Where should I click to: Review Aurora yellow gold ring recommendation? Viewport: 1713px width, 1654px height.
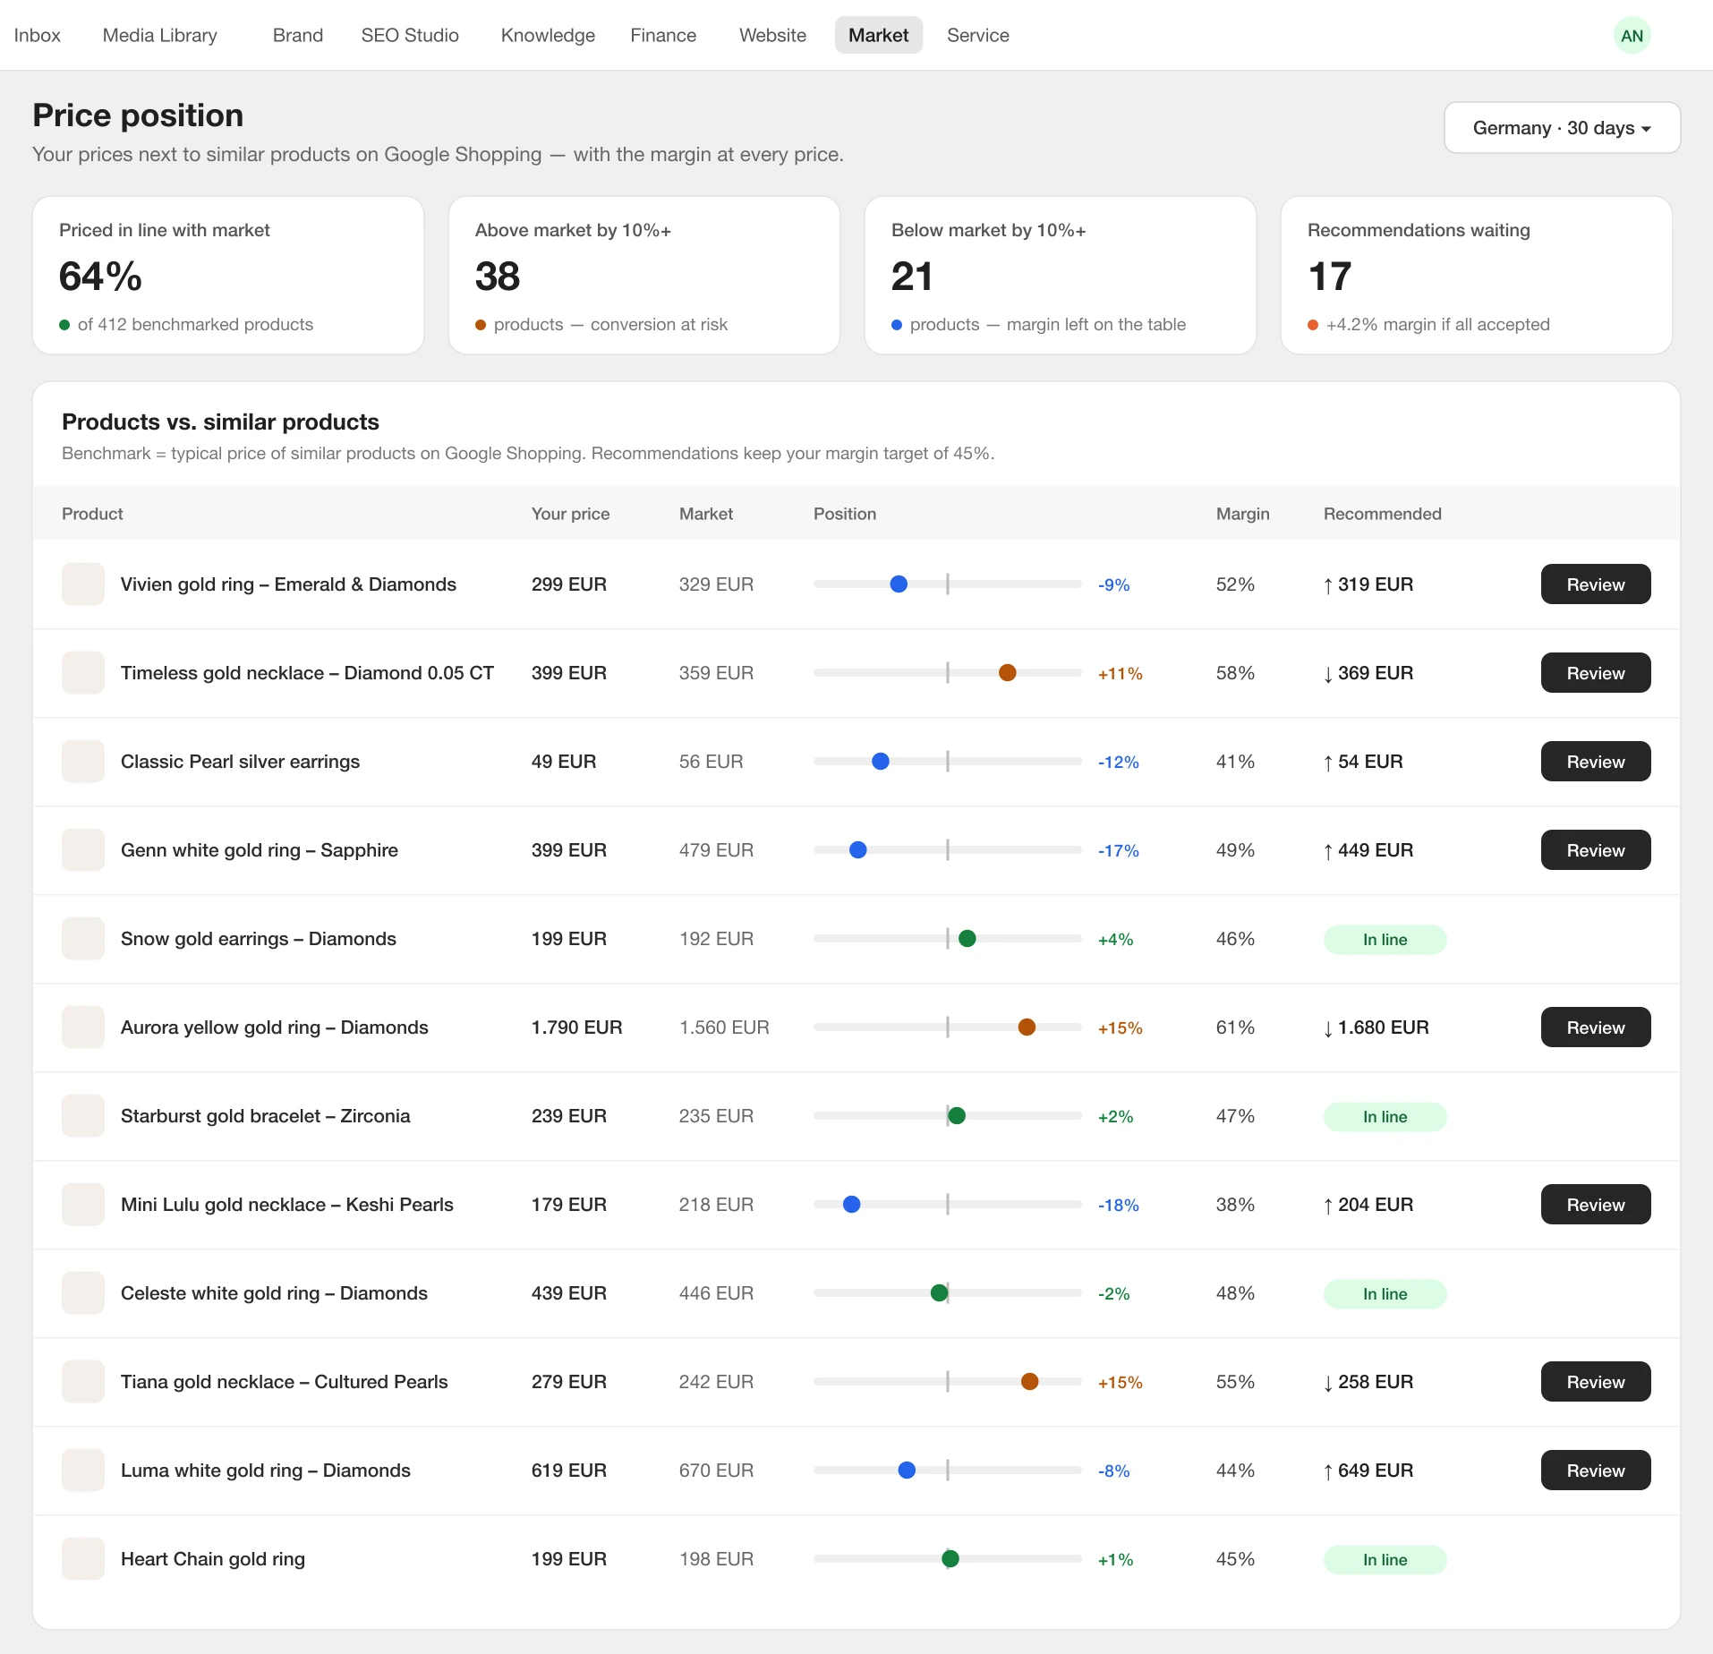(x=1595, y=1027)
